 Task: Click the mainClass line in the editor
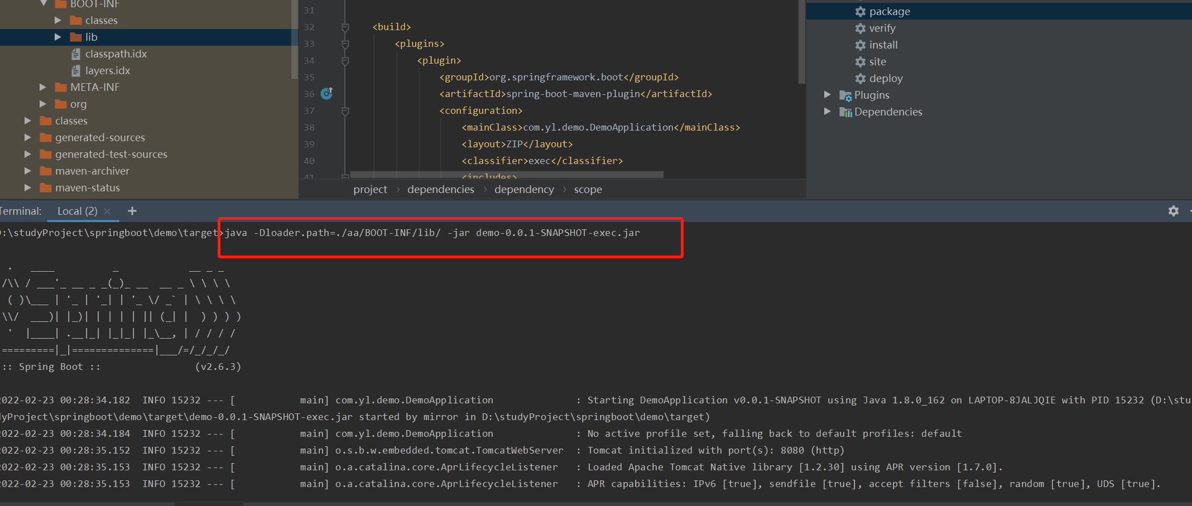tap(600, 128)
